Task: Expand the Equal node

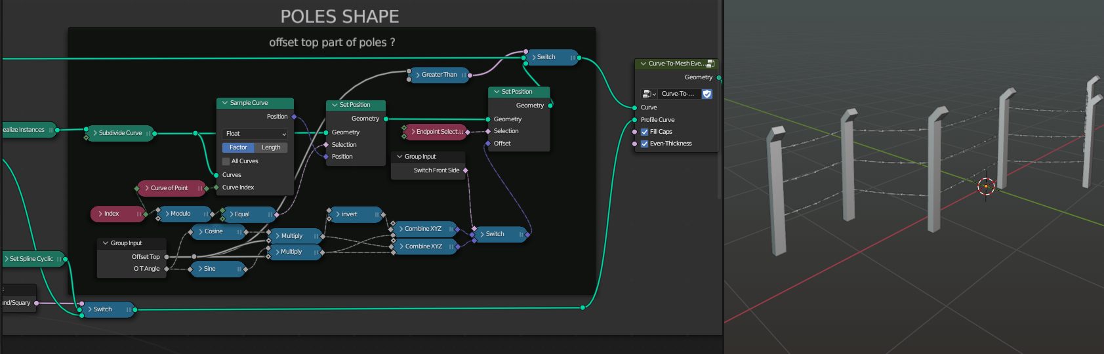Action: point(232,214)
